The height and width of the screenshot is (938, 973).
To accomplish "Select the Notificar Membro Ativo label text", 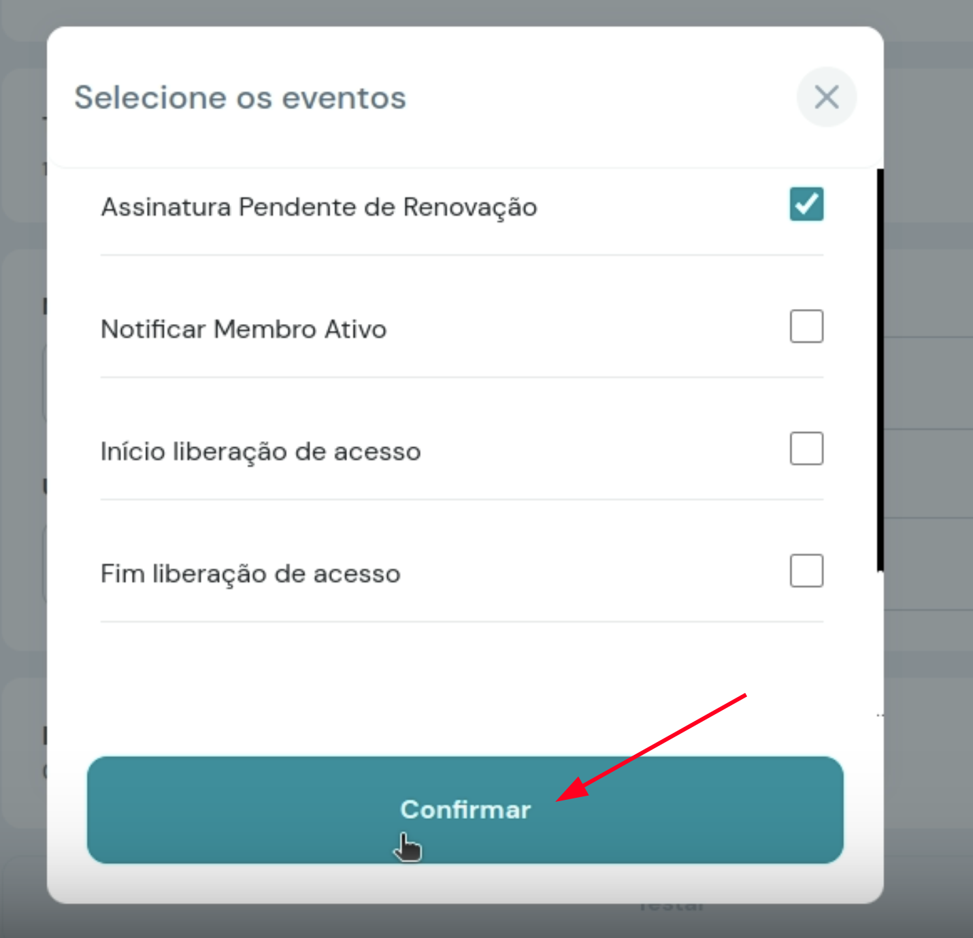I will pyautogui.click(x=244, y=329).
